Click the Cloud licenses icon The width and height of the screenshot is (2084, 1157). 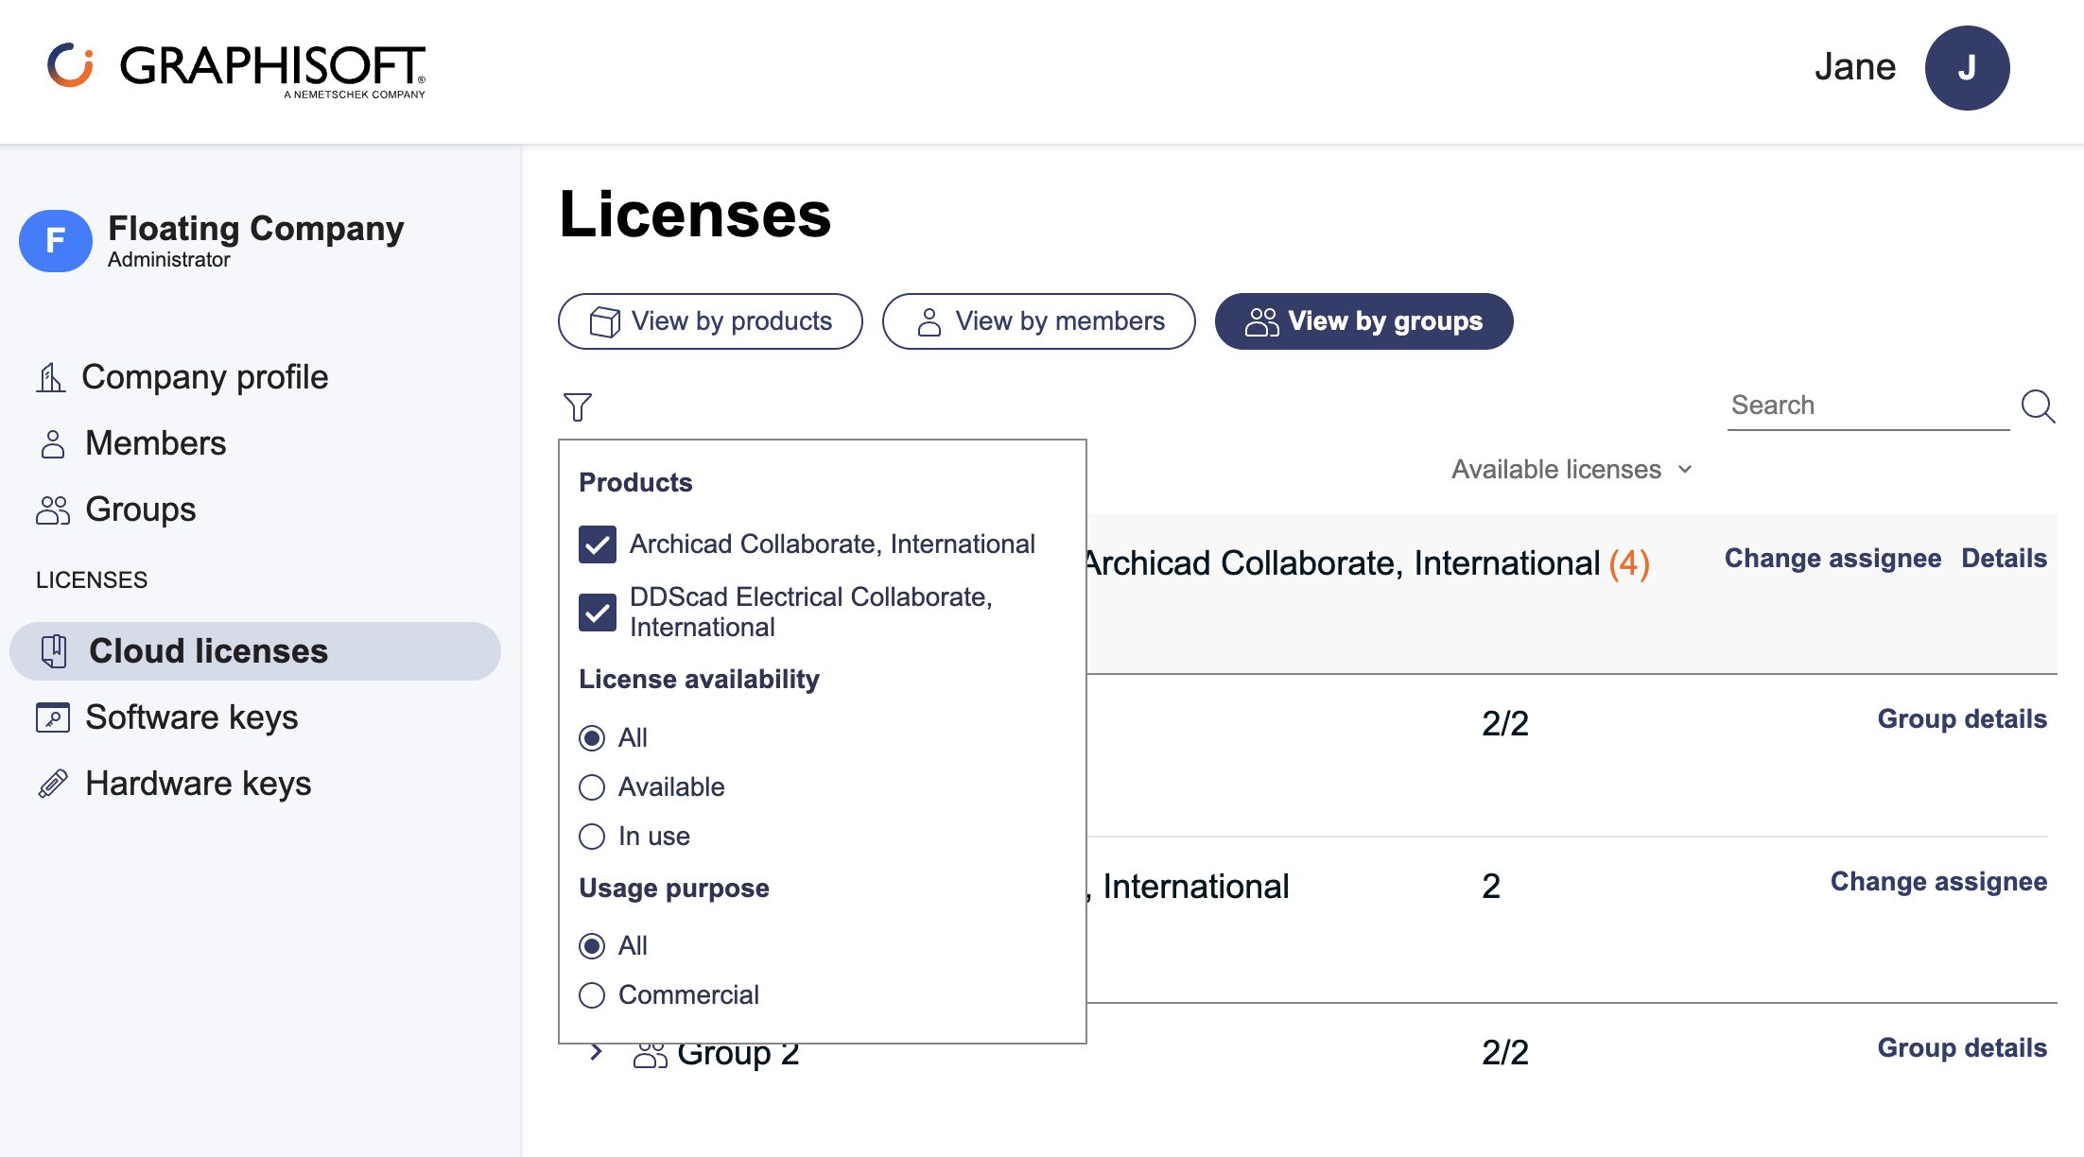click(54, 651)
